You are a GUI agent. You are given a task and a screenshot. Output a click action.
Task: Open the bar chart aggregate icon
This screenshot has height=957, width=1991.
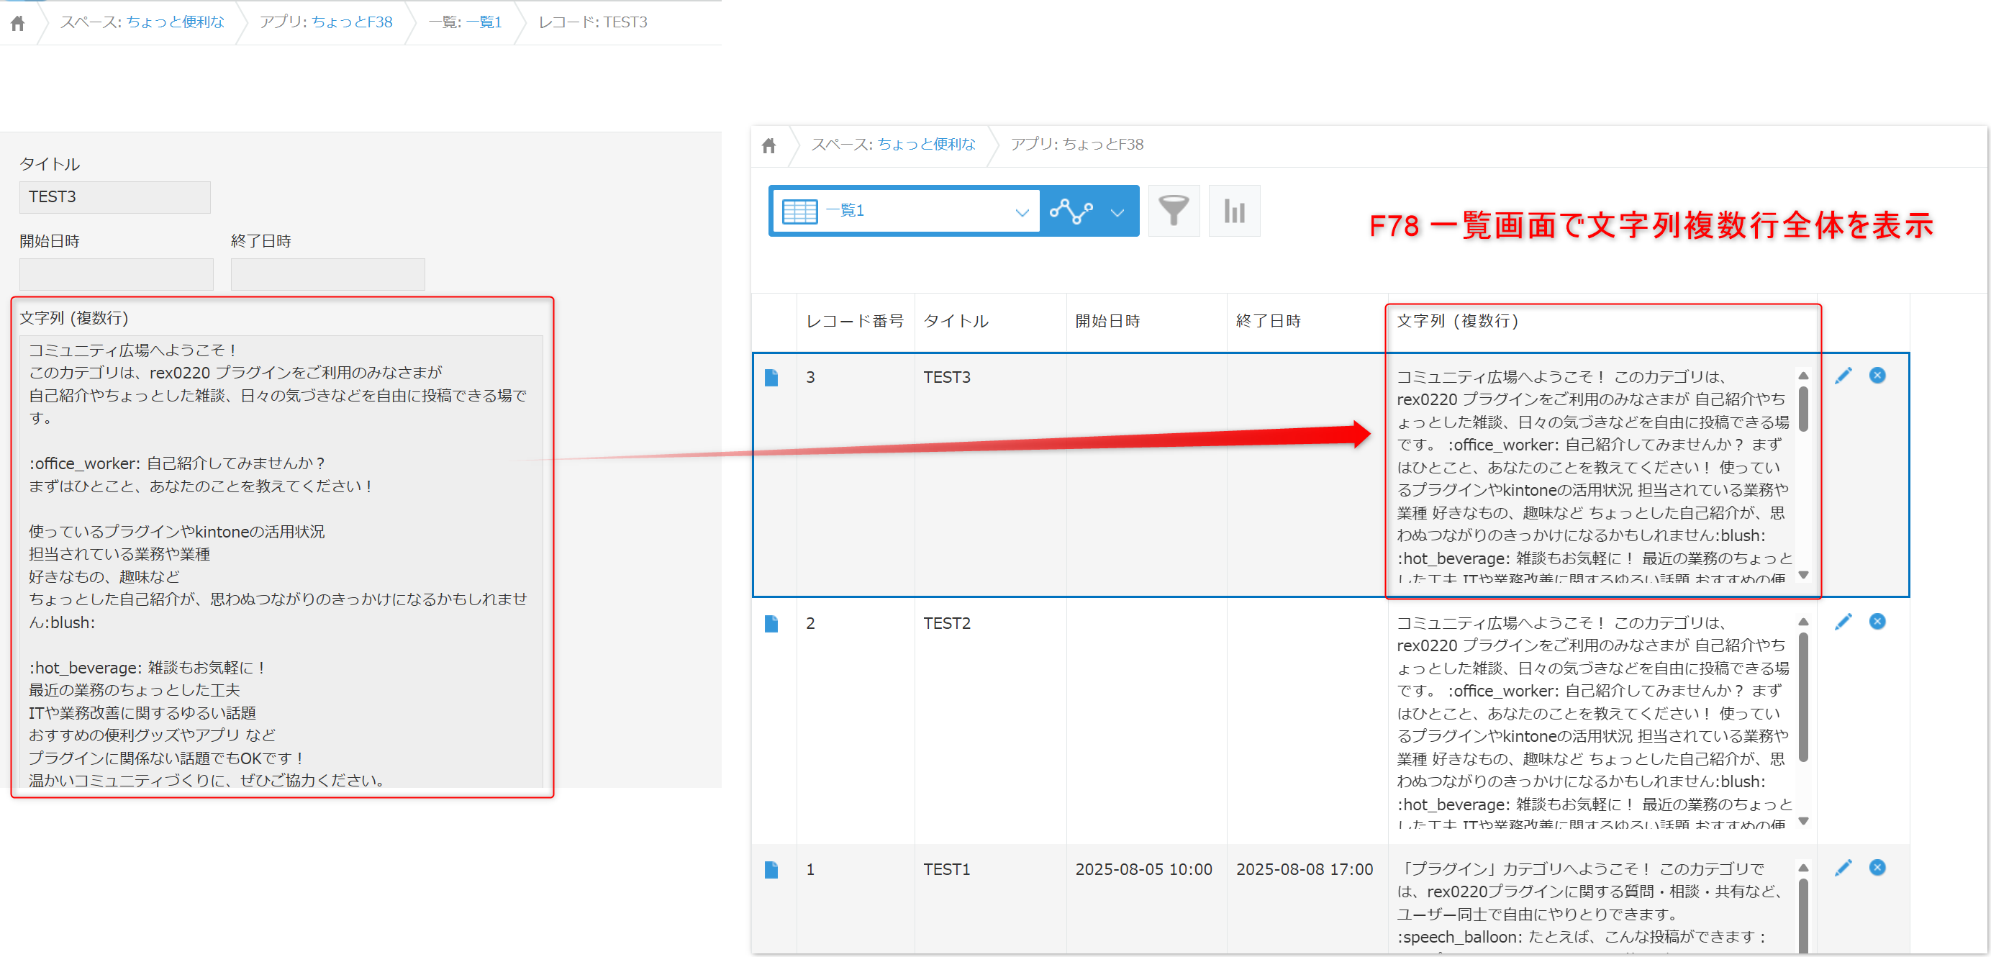coord(1233,211)
